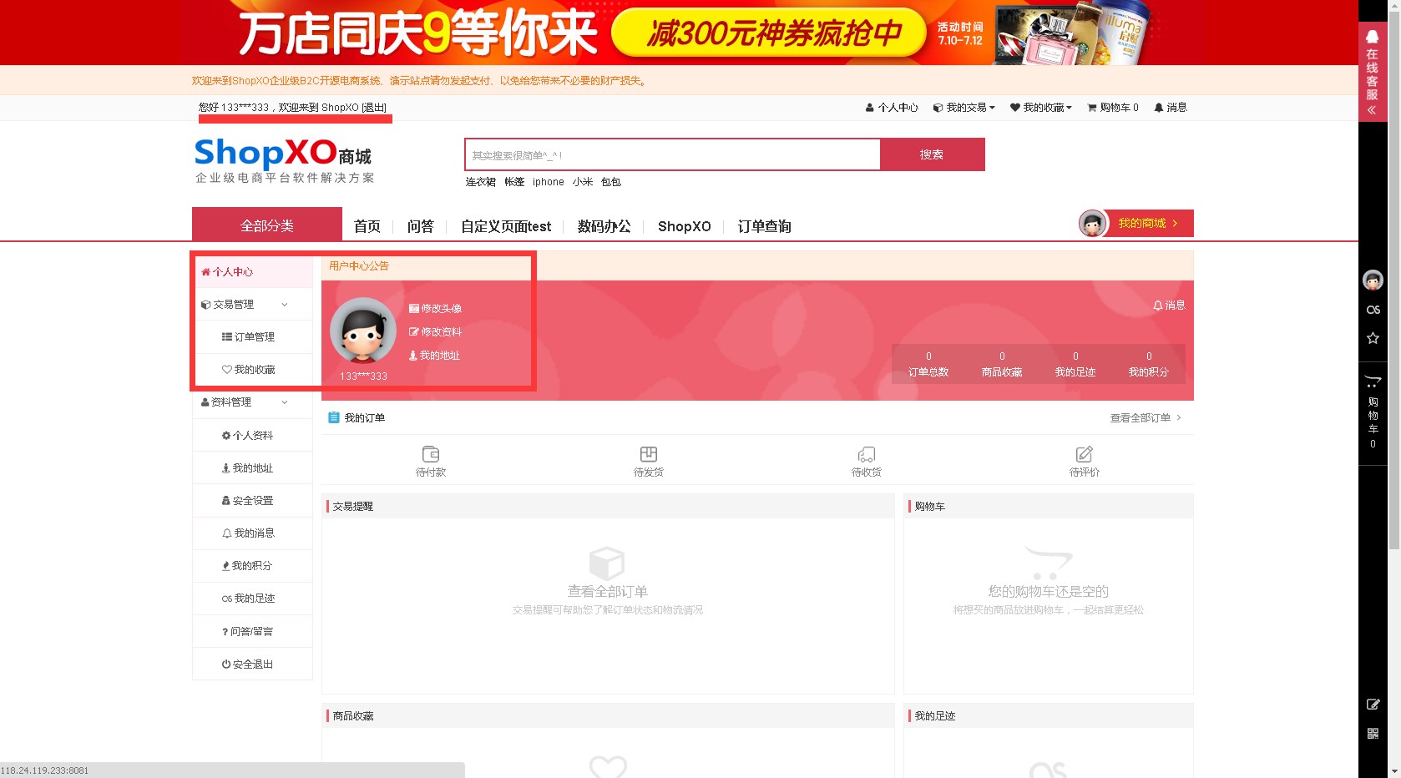The height and width of the screenshot is (778, 1401).
Task: Open 待付款 pending payment orders
Action: click(x=431, y=461)
